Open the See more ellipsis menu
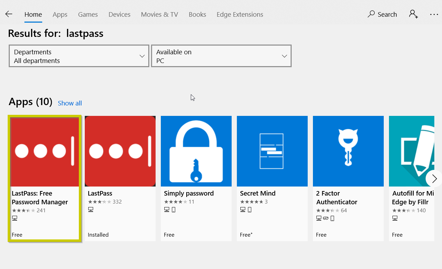This screenshot has width=442, height=269. click(434, 14)
